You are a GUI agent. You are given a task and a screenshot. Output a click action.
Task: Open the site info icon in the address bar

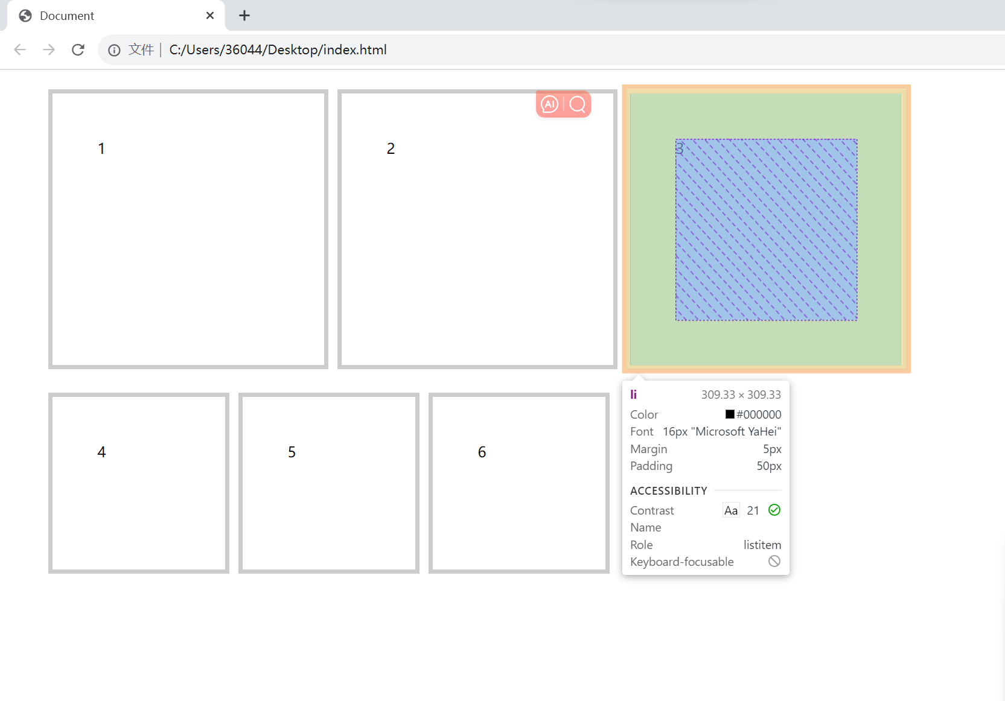click(x=114, y=50)
